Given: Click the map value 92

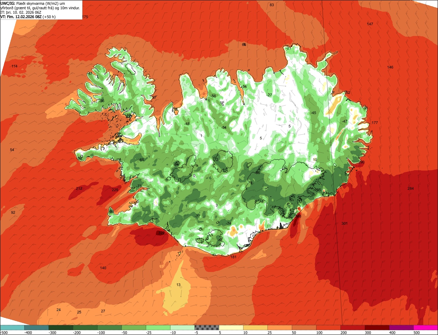Looking at the screenshot, I should (13, 212).
